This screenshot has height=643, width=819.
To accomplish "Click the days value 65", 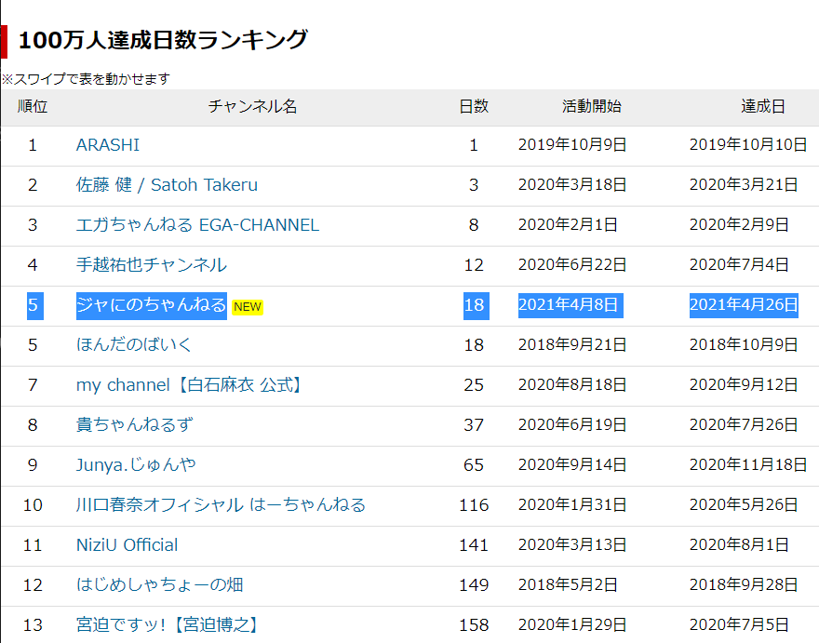I will pyautogui.click(x=474, y=465).
